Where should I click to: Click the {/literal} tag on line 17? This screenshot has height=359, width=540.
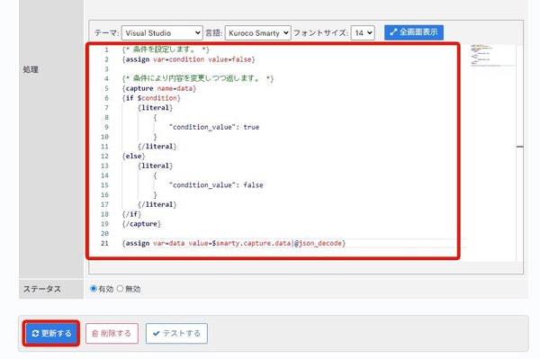(x=157, y=204)
